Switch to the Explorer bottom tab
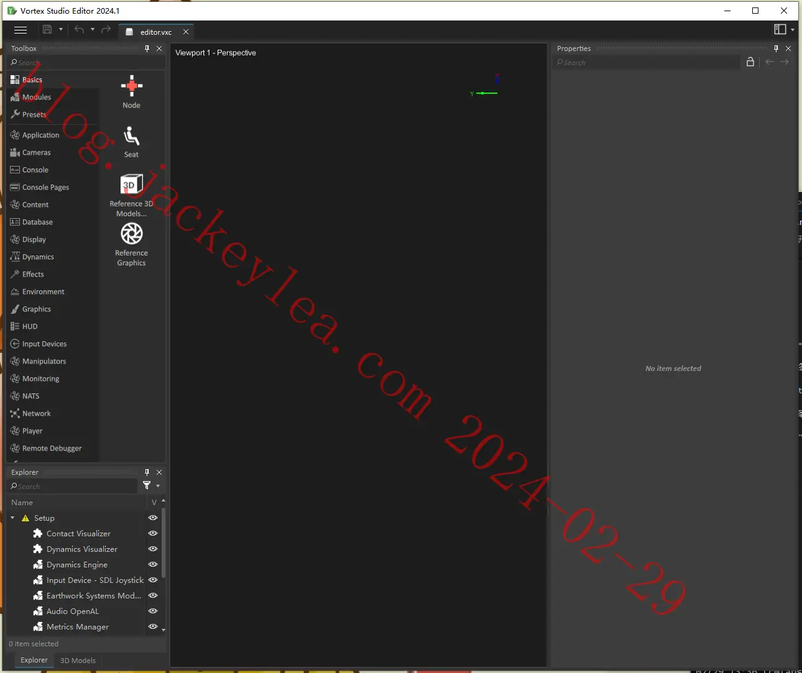Image resolution: width=802 pixels, height=673 pixels. [x=34, y=660]
